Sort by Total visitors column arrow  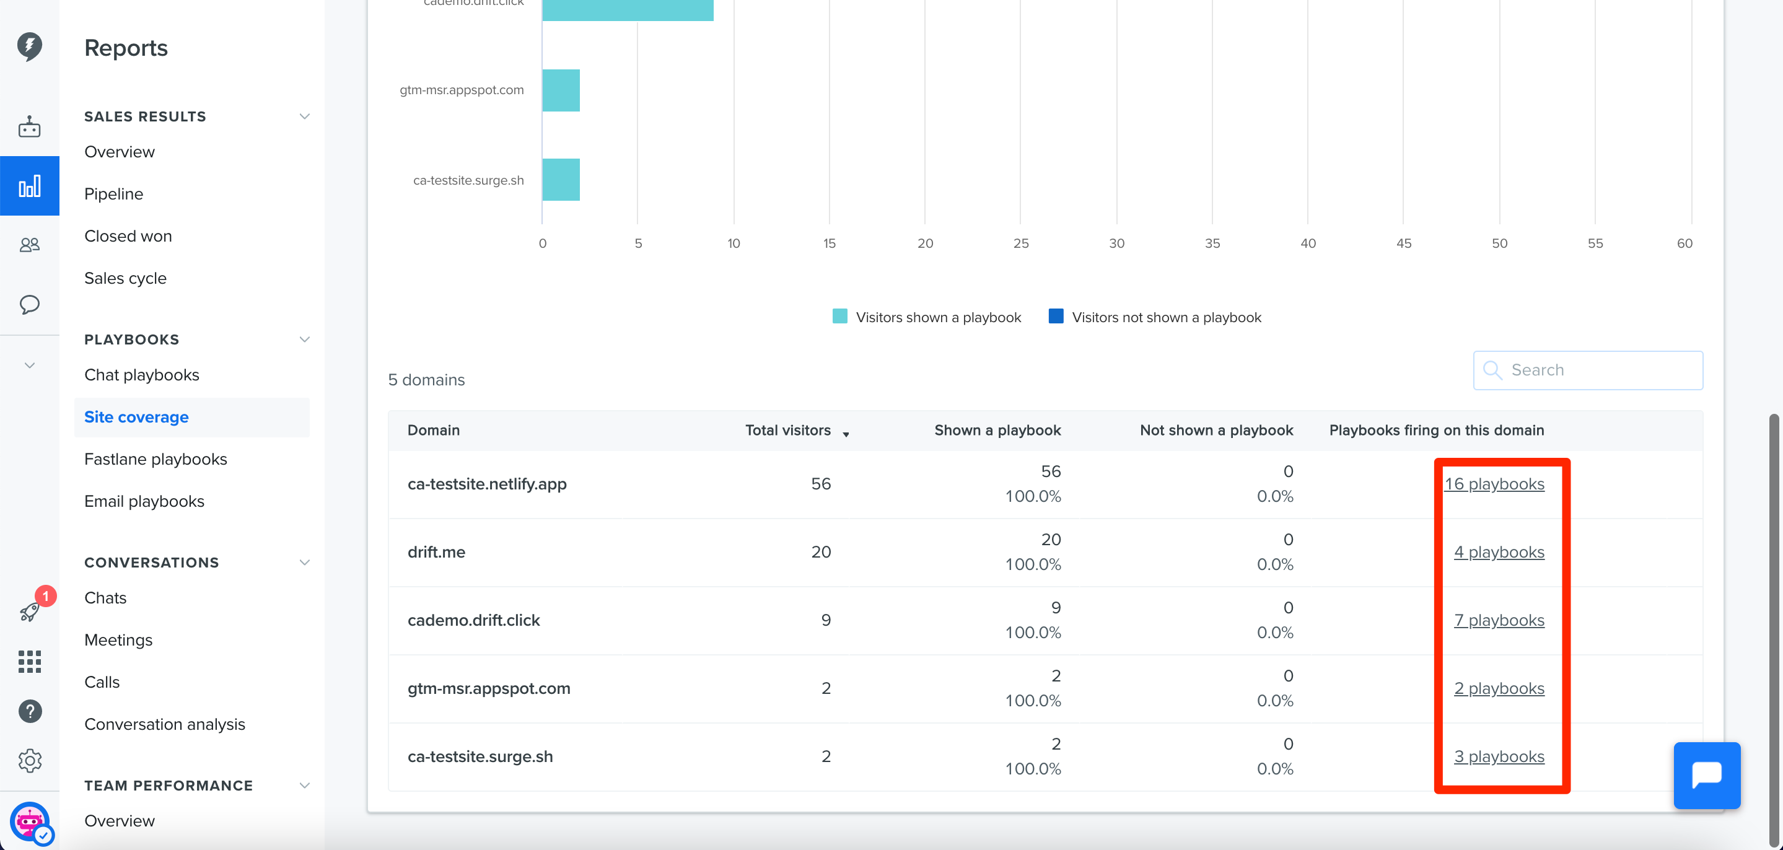846,434
